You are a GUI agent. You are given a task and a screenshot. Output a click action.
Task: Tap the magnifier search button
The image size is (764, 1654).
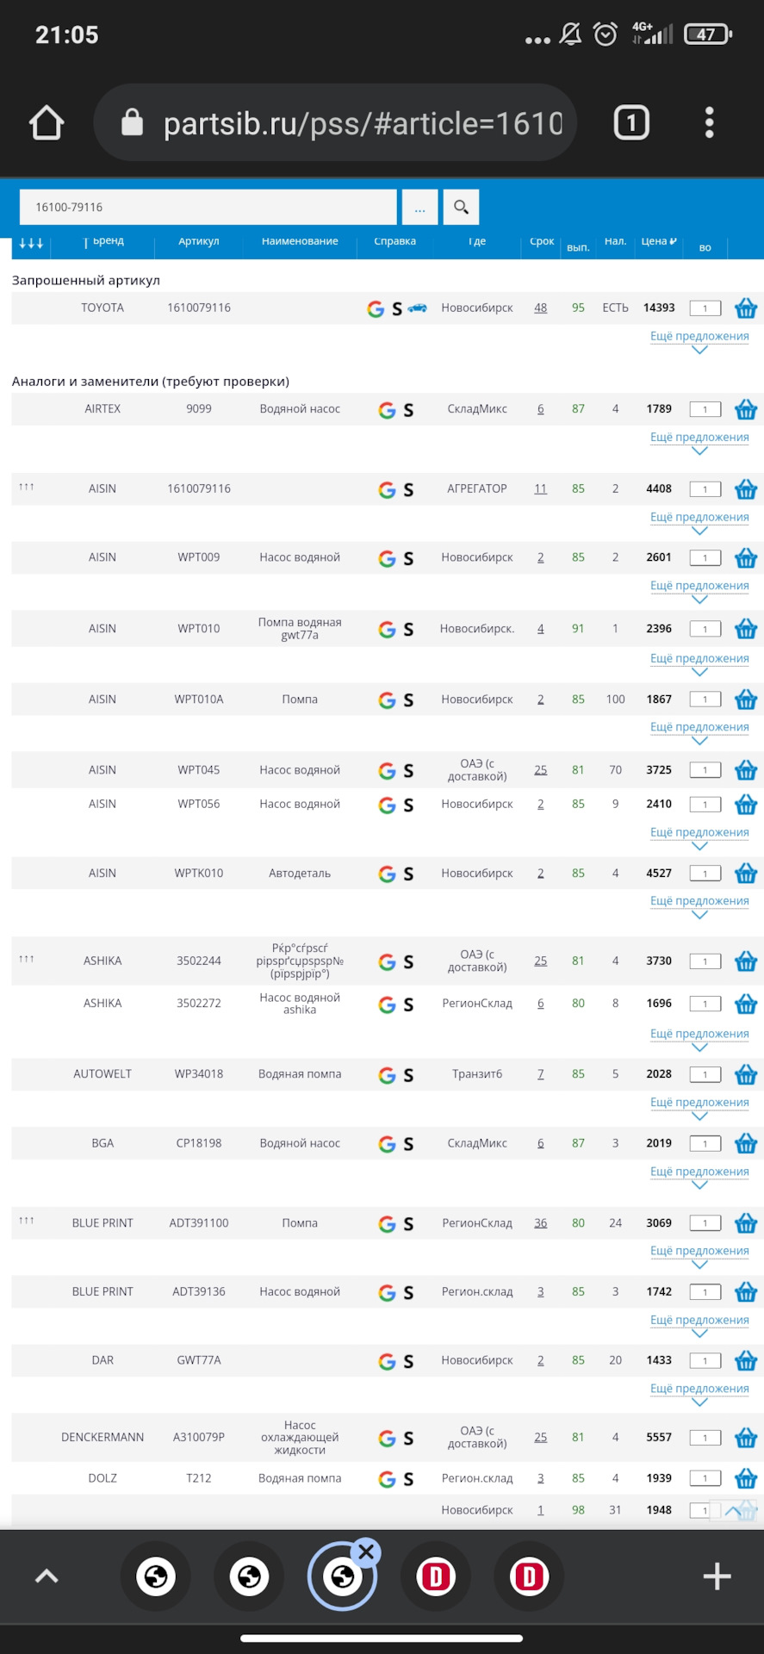tap(461, 208)
